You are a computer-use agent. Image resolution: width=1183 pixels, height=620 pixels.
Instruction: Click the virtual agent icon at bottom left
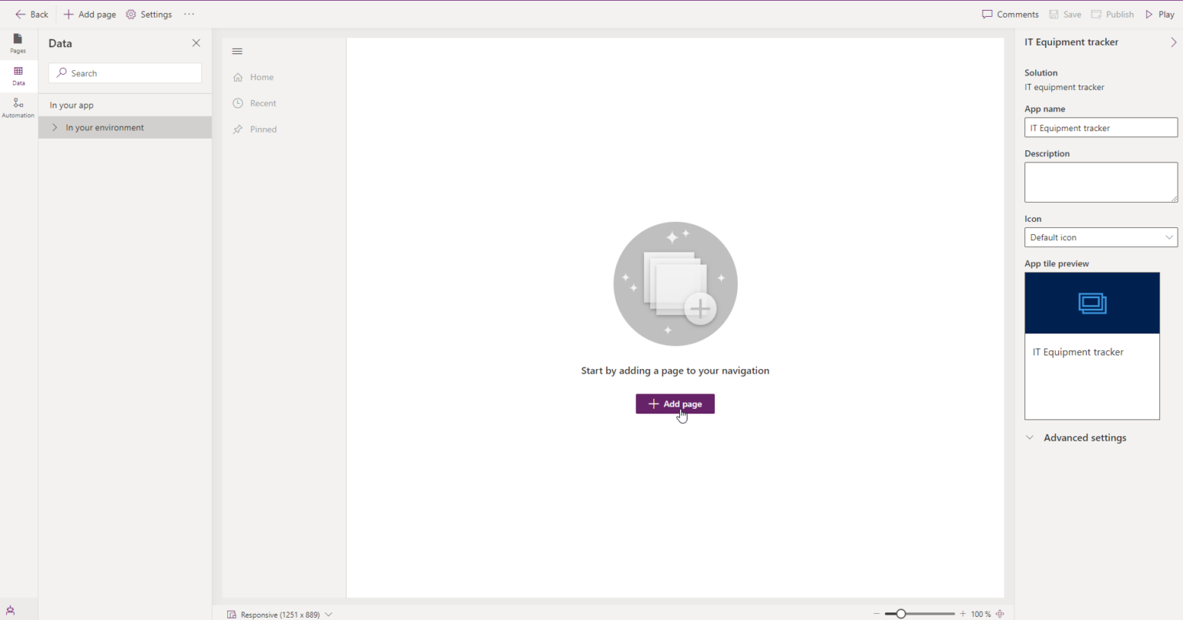[x=10, y=611]
